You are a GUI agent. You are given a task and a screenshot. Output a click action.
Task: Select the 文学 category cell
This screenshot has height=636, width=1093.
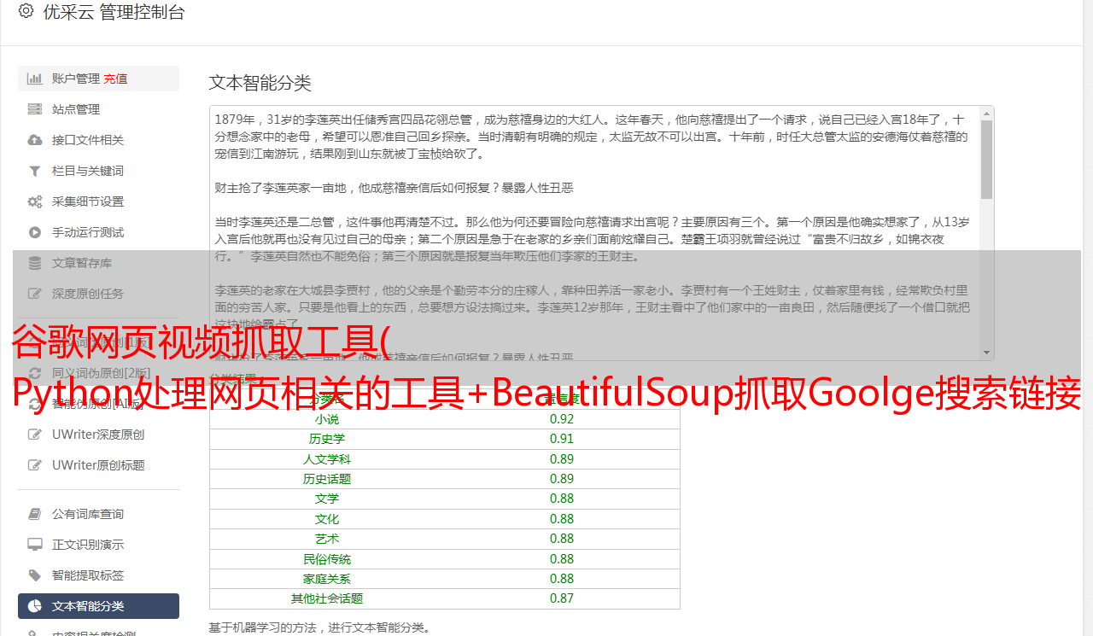coord(327,499)
